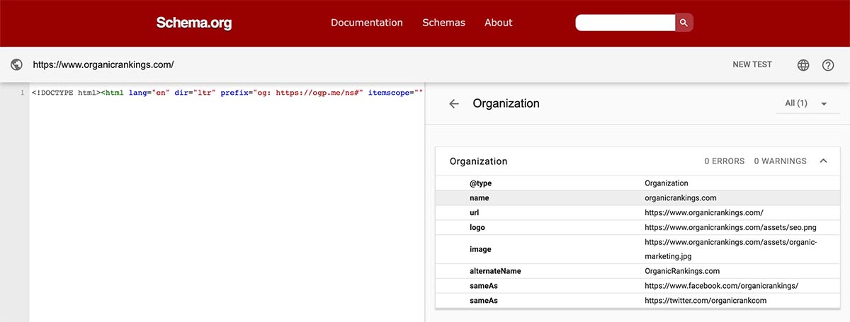This screenshot has height=322, width=850.
Task: Open the About menu item
Action: 499,23
